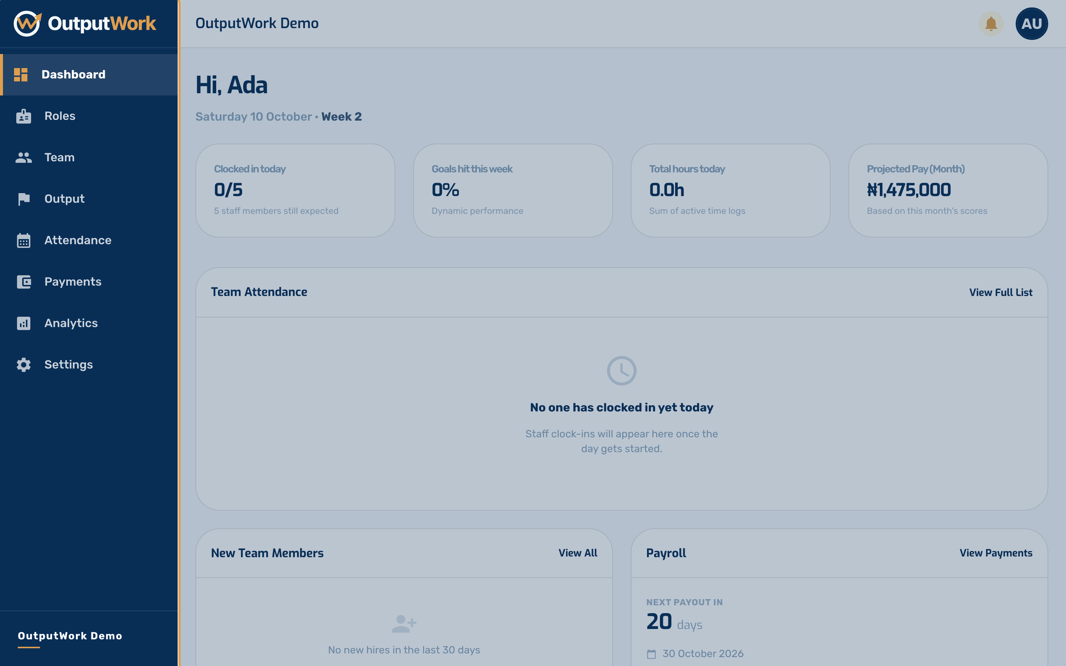This screenshot has width=1066, height=666.
Task: Select the Projected Pay (Month) card
Action: click(x=948, y=191)
